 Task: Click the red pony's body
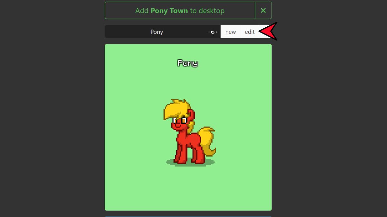190,140
